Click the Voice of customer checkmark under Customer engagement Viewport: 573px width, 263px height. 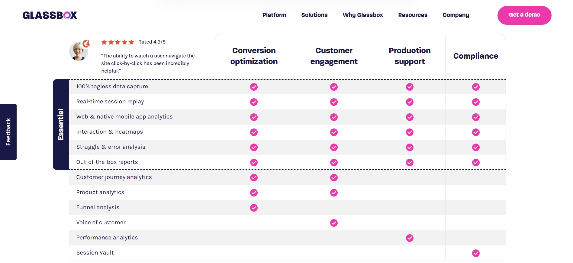(x=334, y=223)
